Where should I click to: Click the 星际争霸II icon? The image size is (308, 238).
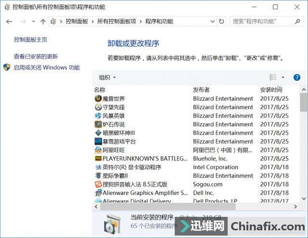(x=98, y=176)
